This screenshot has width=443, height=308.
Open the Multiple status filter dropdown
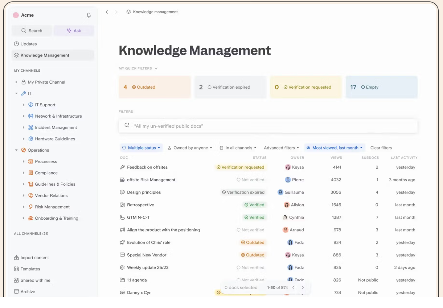coord(141,148)
